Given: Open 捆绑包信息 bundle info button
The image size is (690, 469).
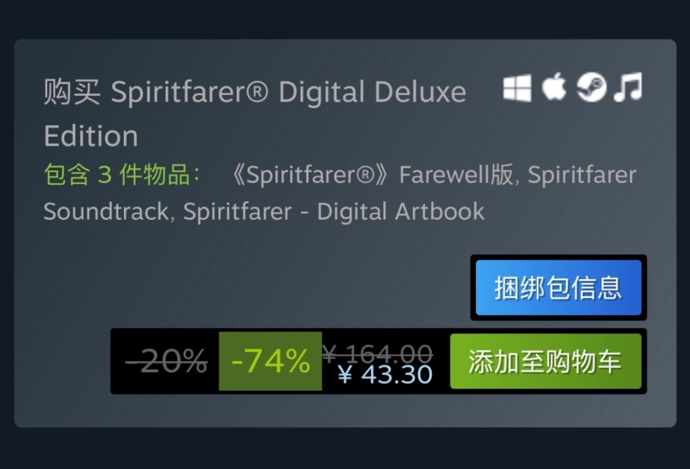Looking at the screenshot, I should (x=558, y=288).
